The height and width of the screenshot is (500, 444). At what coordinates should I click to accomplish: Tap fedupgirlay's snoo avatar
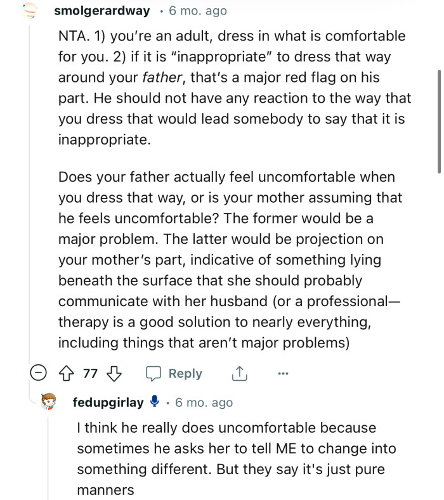pyautogui.click(x=51, y=402)
